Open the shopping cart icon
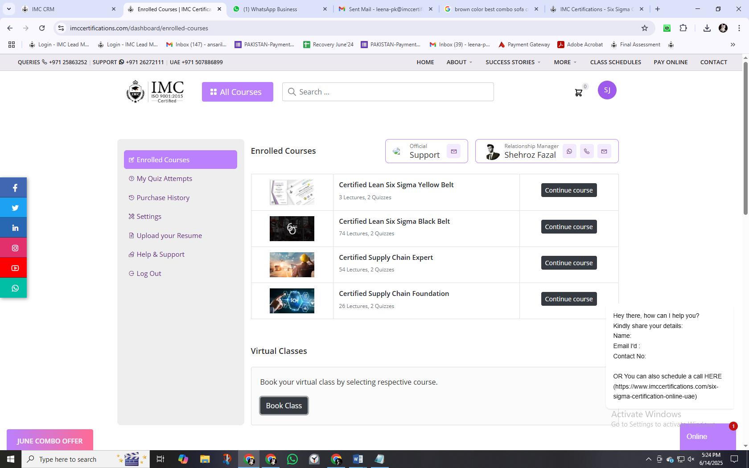The height and width of the screenshot is (468, 749). coord(578,93)
